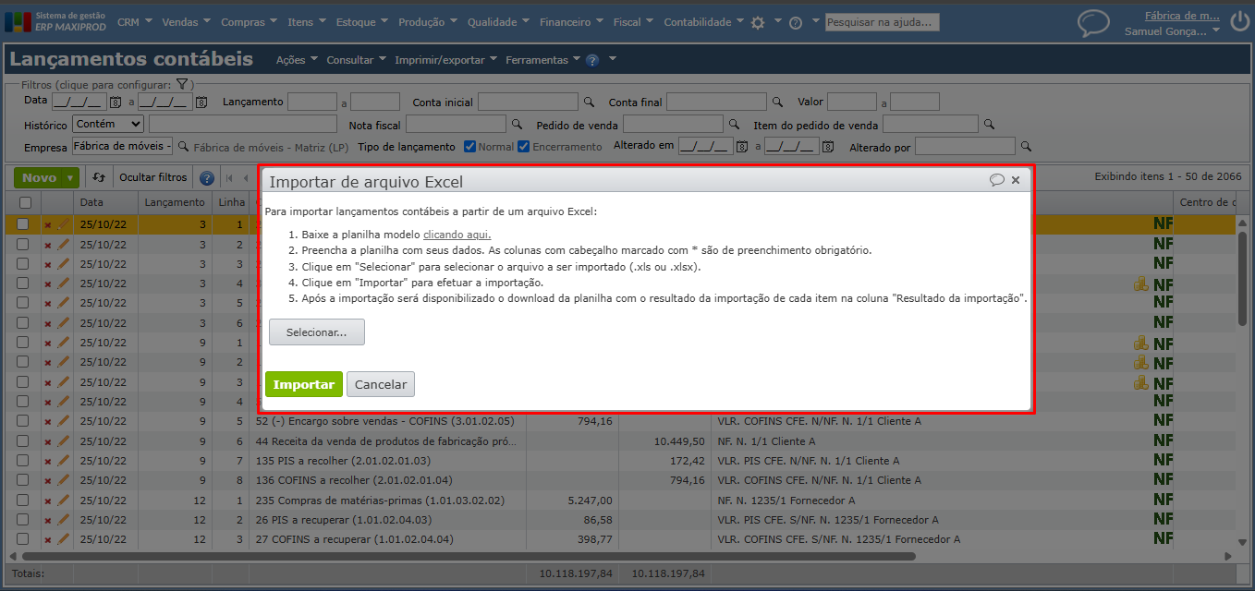Click the Pesquisar na ajuda search field

coord(883,22)
